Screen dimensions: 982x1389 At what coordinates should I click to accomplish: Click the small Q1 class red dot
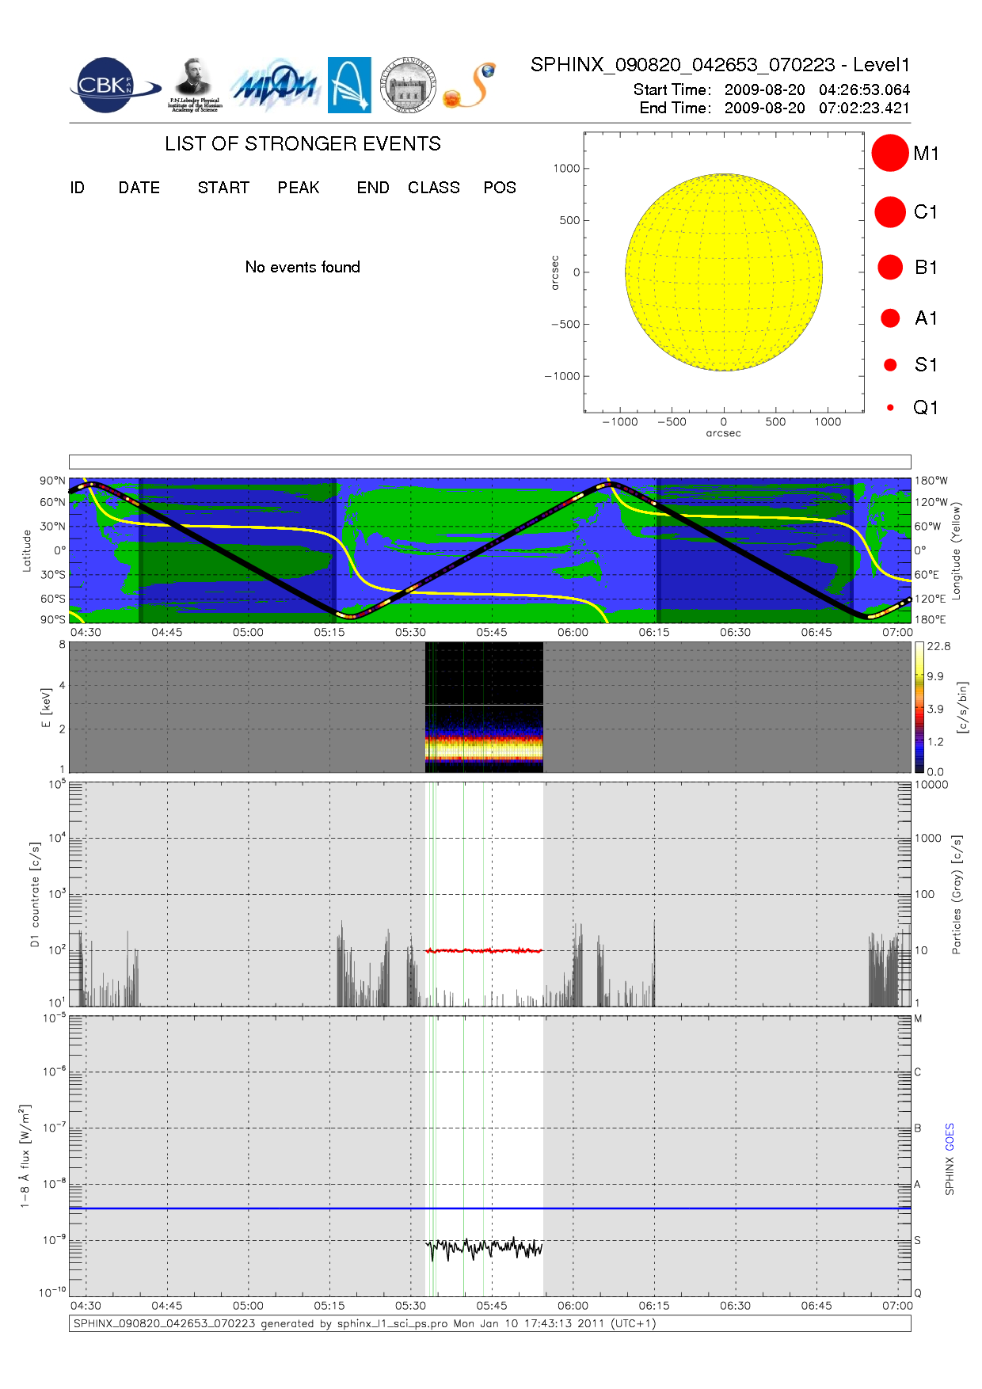[x=890, y=408]
